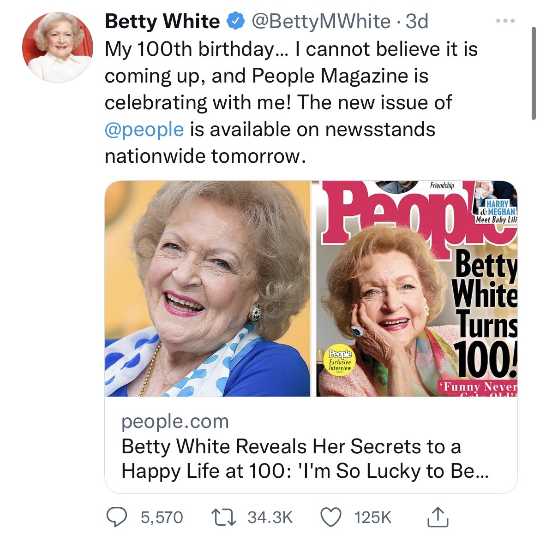The width and height of the screenshot is (540, 552).
Task: Click the people.com domain label
Action: click(175, 421)
